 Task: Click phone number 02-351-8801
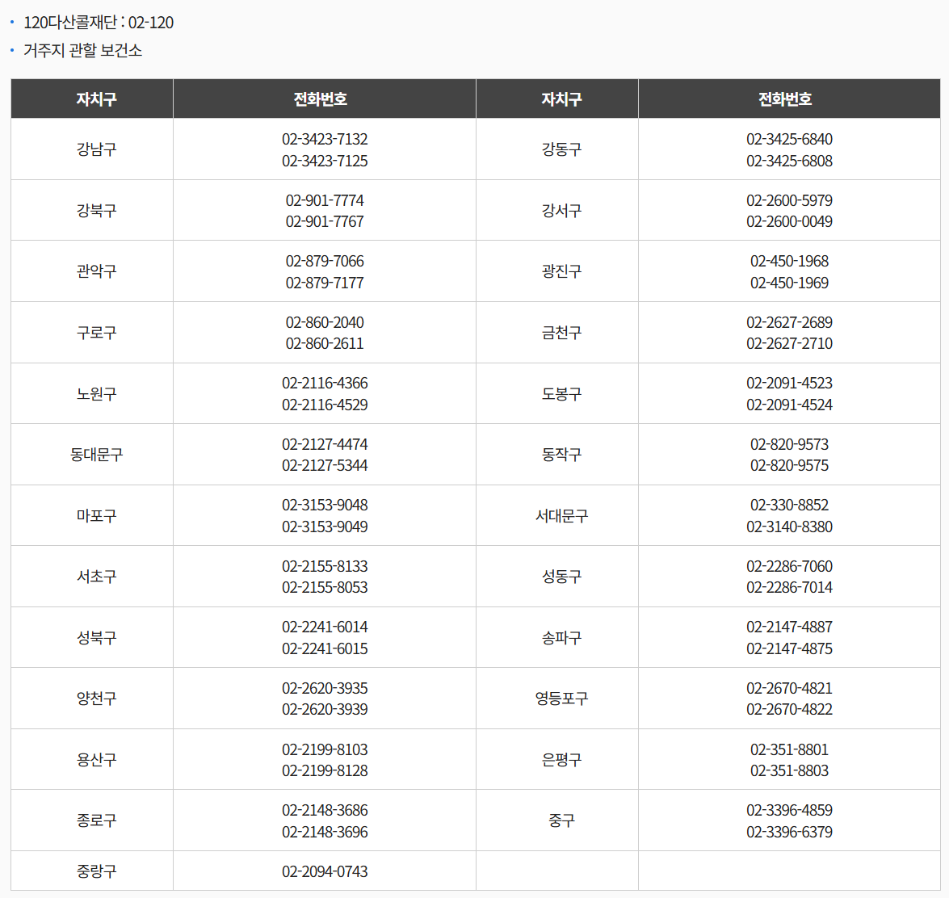[789, 749]
